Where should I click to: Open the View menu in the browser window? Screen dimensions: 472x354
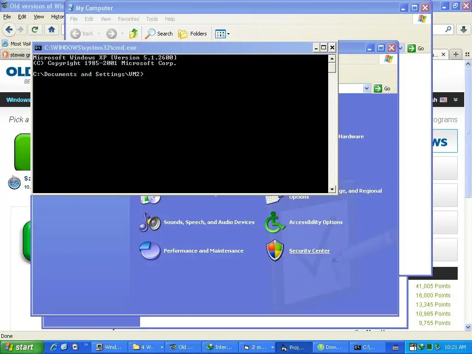(x=39, y=17)
